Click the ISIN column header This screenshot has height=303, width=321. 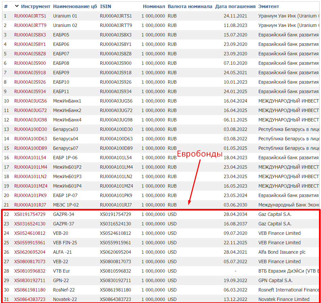106,6
